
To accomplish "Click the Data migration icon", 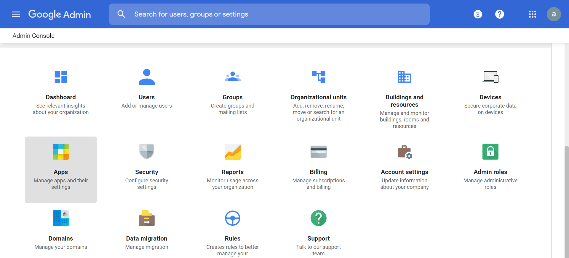I will (x=146, y=218).
